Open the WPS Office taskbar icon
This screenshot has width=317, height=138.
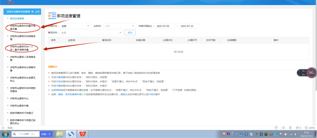(82, 134)
